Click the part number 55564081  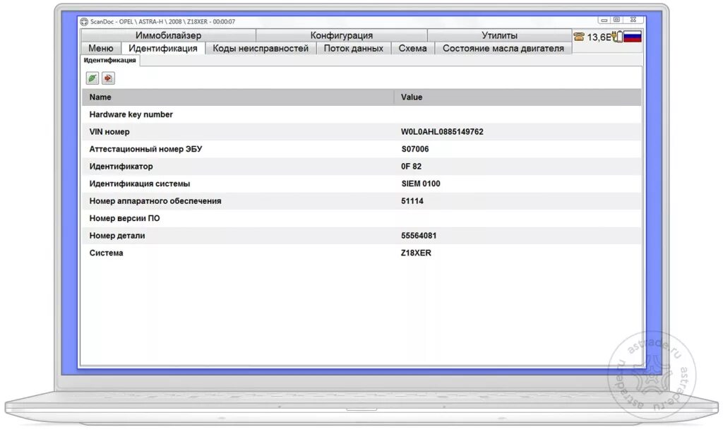coord(419,236)
